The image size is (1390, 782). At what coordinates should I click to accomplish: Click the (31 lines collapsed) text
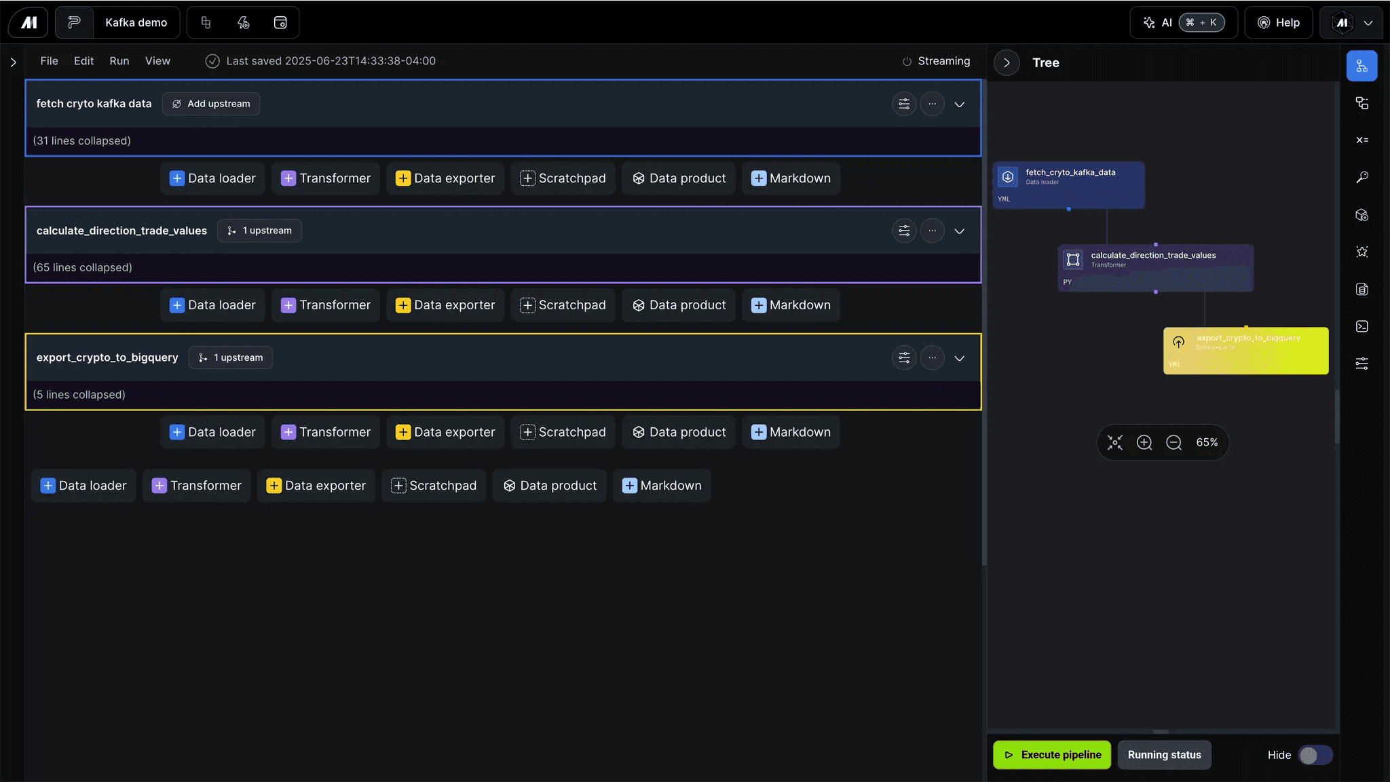(82, 141)
